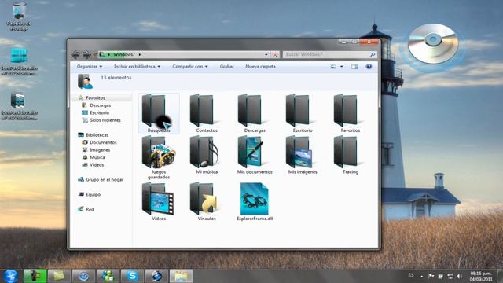The height and width of the screenshot is (283, 503).
Task: Select the Mis imágenes folder
Action: [302, 155]
